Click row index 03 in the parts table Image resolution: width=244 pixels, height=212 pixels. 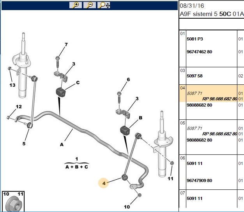pos(182,70)
